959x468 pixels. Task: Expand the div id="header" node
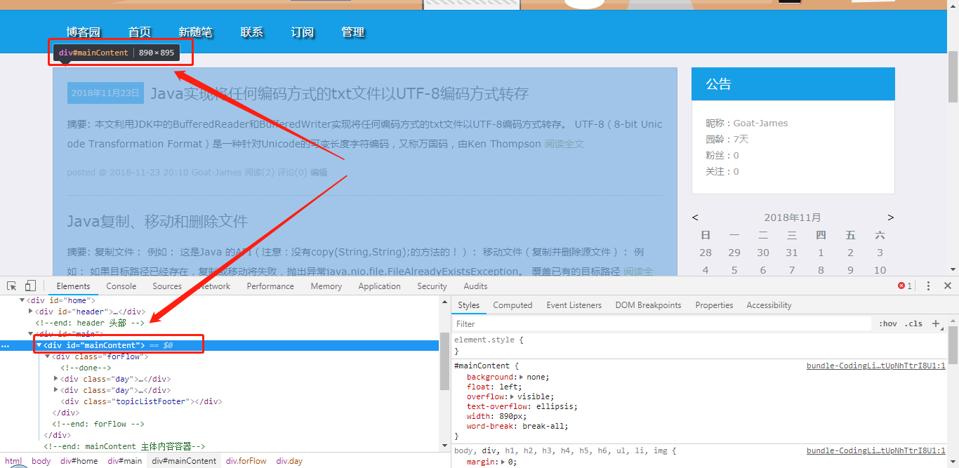tap(31, 312)
